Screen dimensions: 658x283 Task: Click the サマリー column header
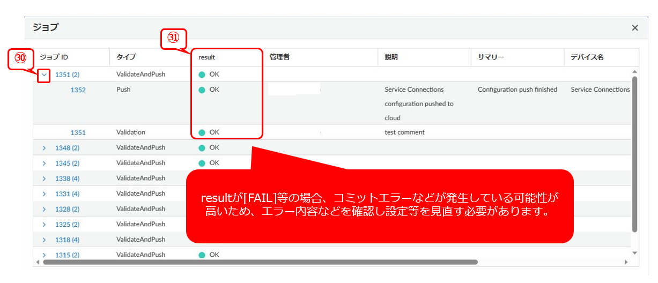pyautogui.click(x=491, y=57)
